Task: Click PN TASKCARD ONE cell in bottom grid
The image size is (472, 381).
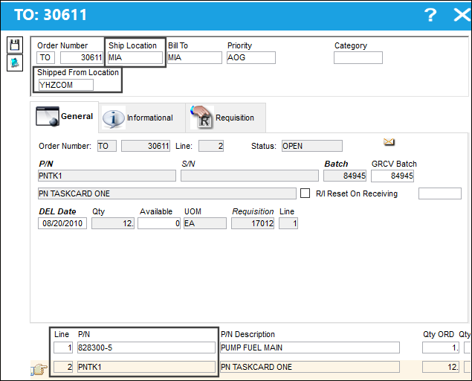Action: point(310,367)
